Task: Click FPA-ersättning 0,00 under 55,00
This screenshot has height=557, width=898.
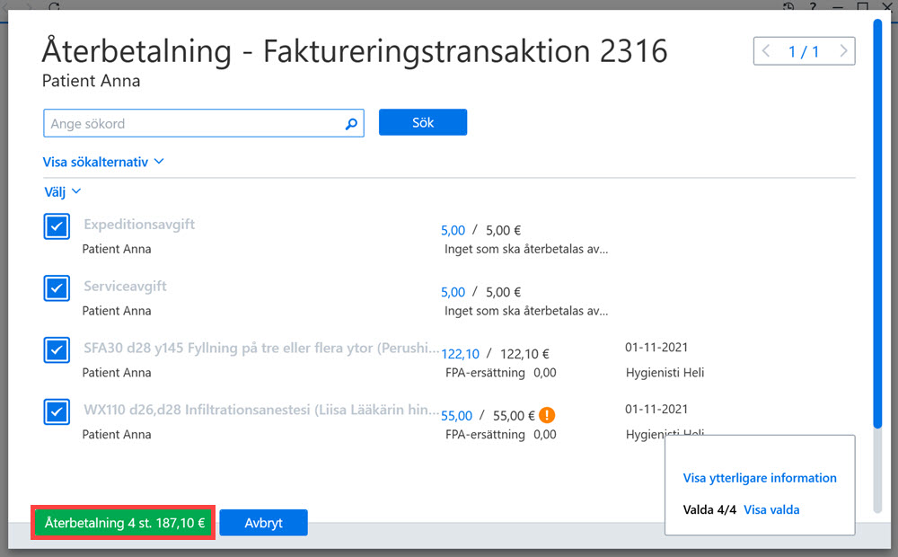Action: pos(500,434)
